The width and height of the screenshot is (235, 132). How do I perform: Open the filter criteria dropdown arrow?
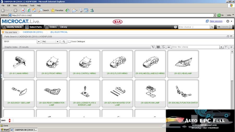click(221, 47)
